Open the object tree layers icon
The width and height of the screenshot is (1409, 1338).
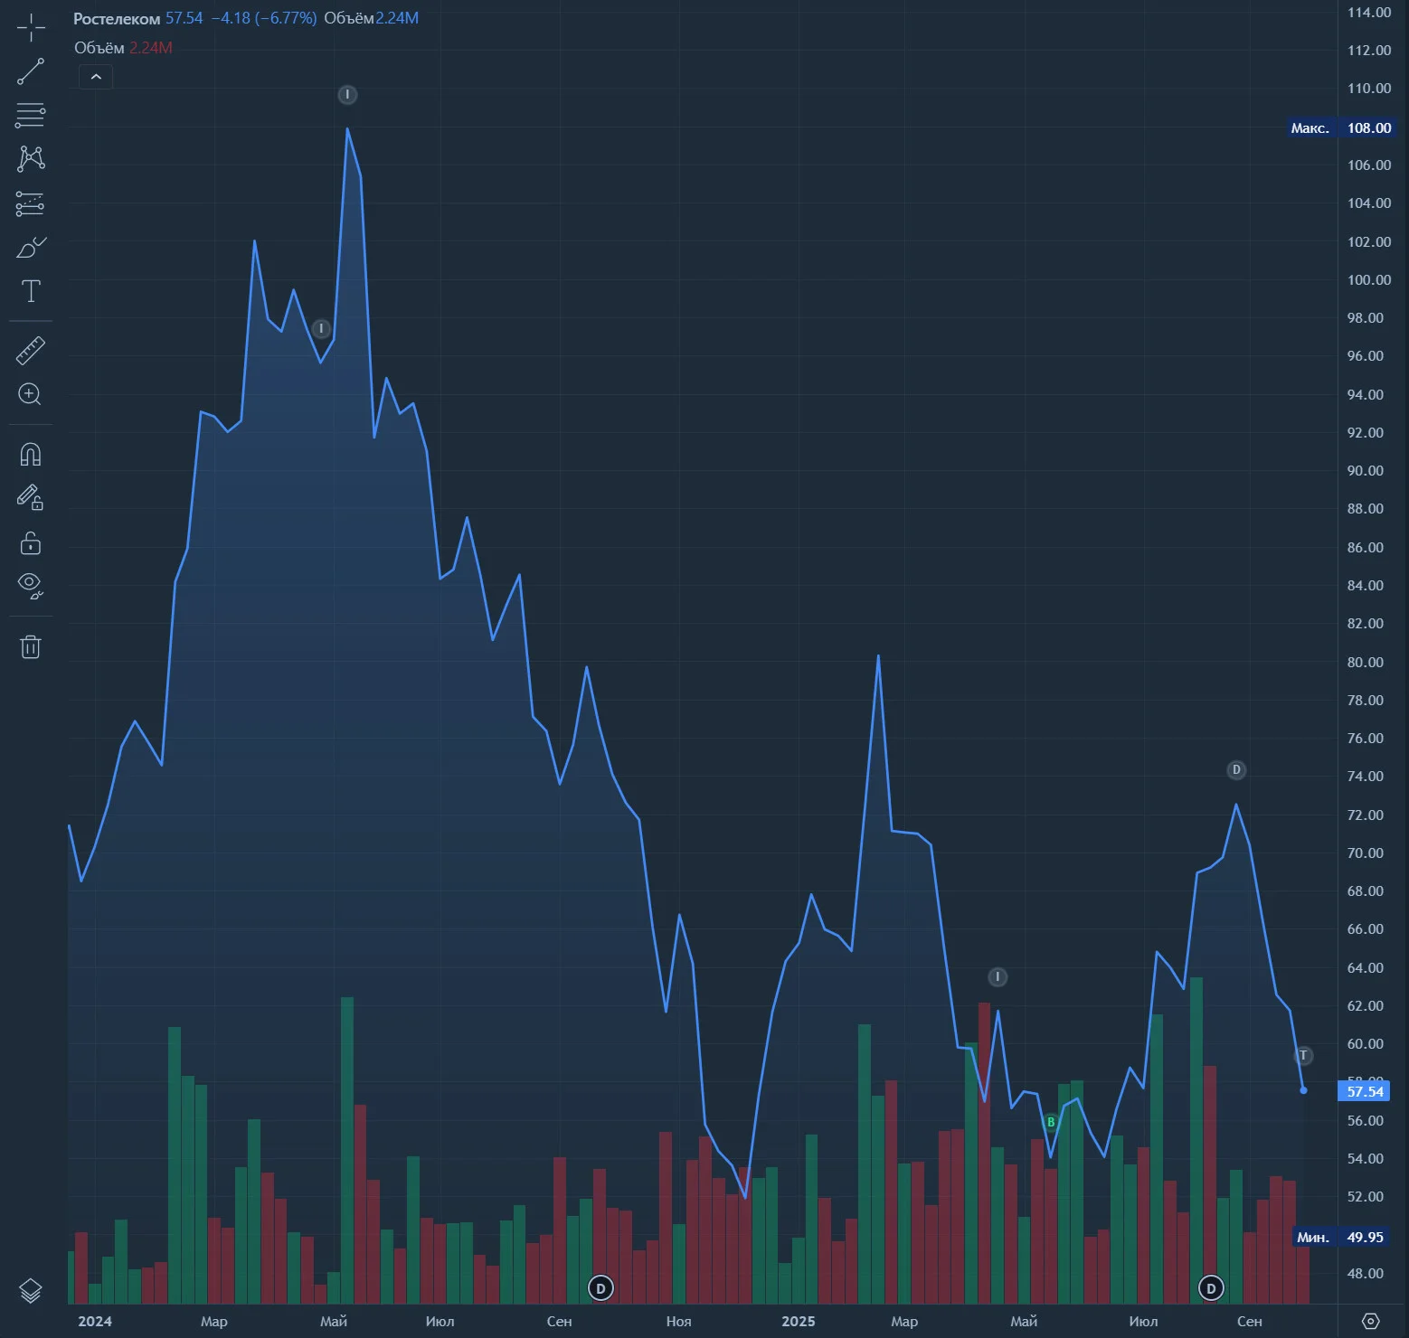[31, 1290]
